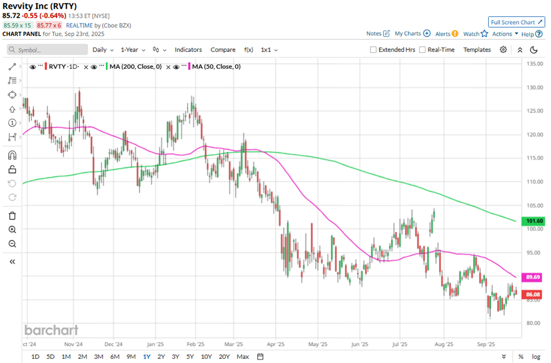Viewport: 551px width, 363px height.
Task: Lock all drawings with padlock icon
Action: 12,169
